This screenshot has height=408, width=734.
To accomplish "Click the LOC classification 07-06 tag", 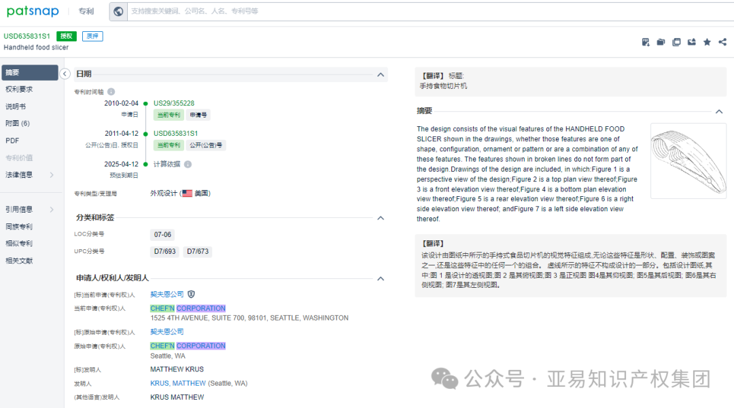I will pos(162,235).
